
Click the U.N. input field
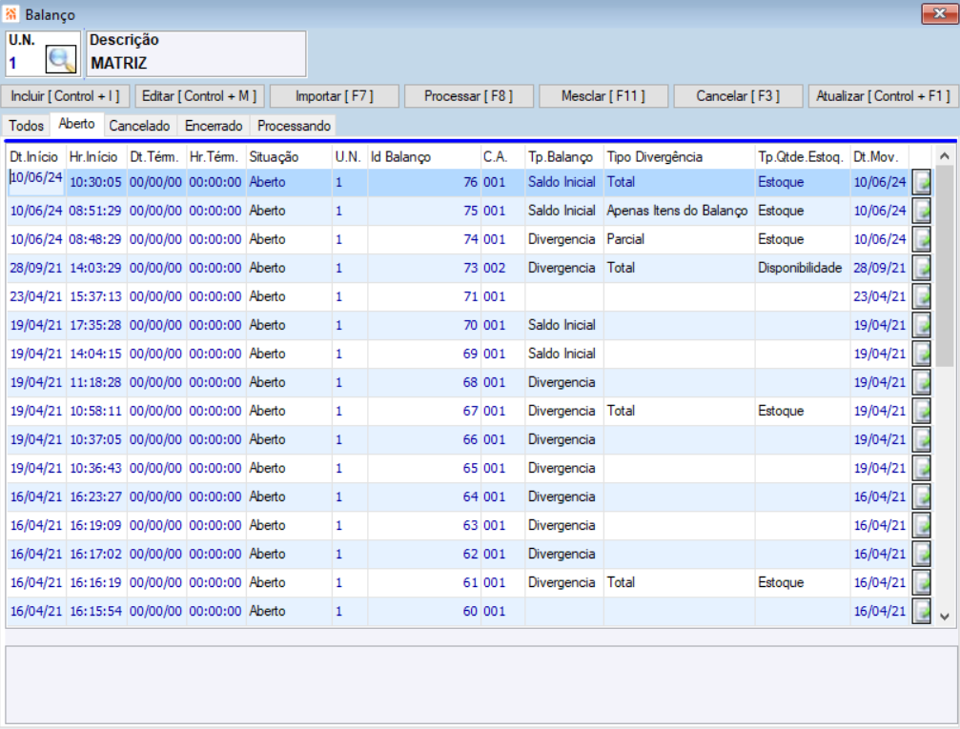[24, 64]
